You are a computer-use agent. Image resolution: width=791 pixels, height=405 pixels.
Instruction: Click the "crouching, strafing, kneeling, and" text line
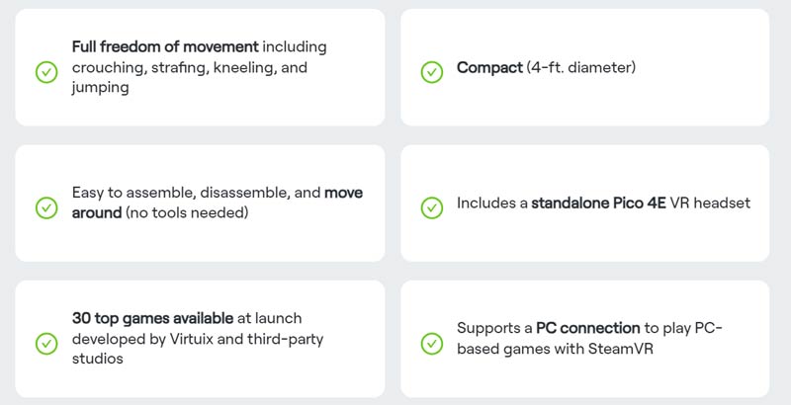tap(190, 68)
